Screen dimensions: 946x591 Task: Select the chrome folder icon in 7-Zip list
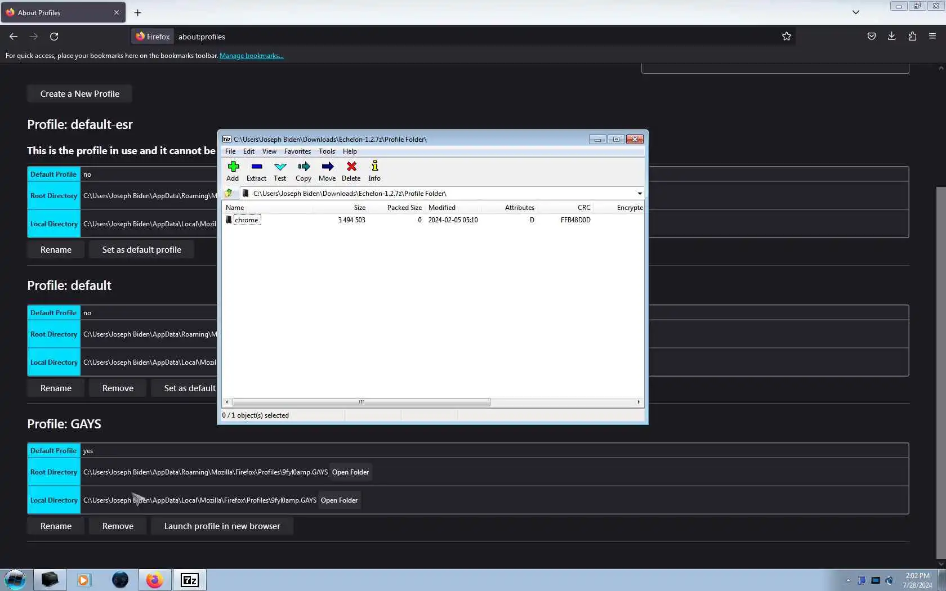[229, 220]
